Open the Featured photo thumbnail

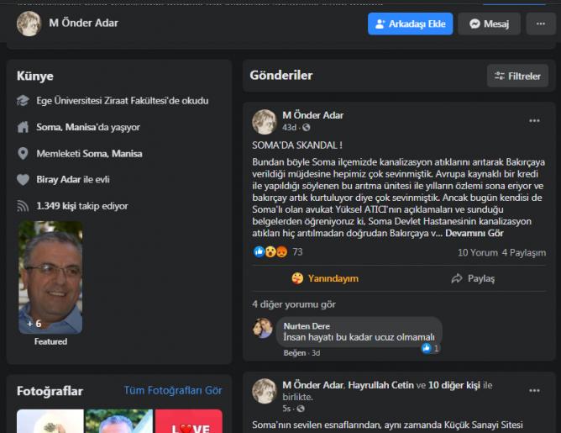(x=50, y=277)
